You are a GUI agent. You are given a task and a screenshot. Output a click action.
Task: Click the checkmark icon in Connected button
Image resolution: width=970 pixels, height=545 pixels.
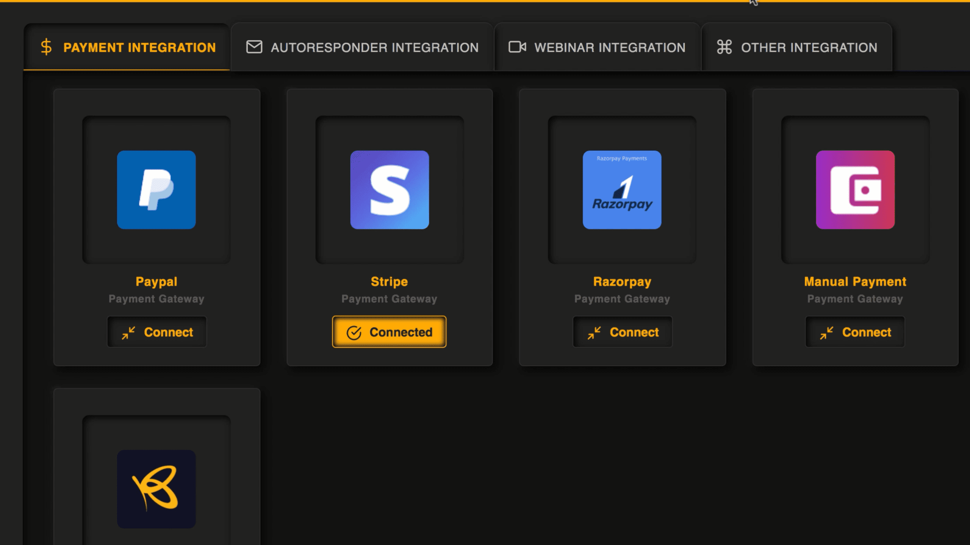click(354, 333)
